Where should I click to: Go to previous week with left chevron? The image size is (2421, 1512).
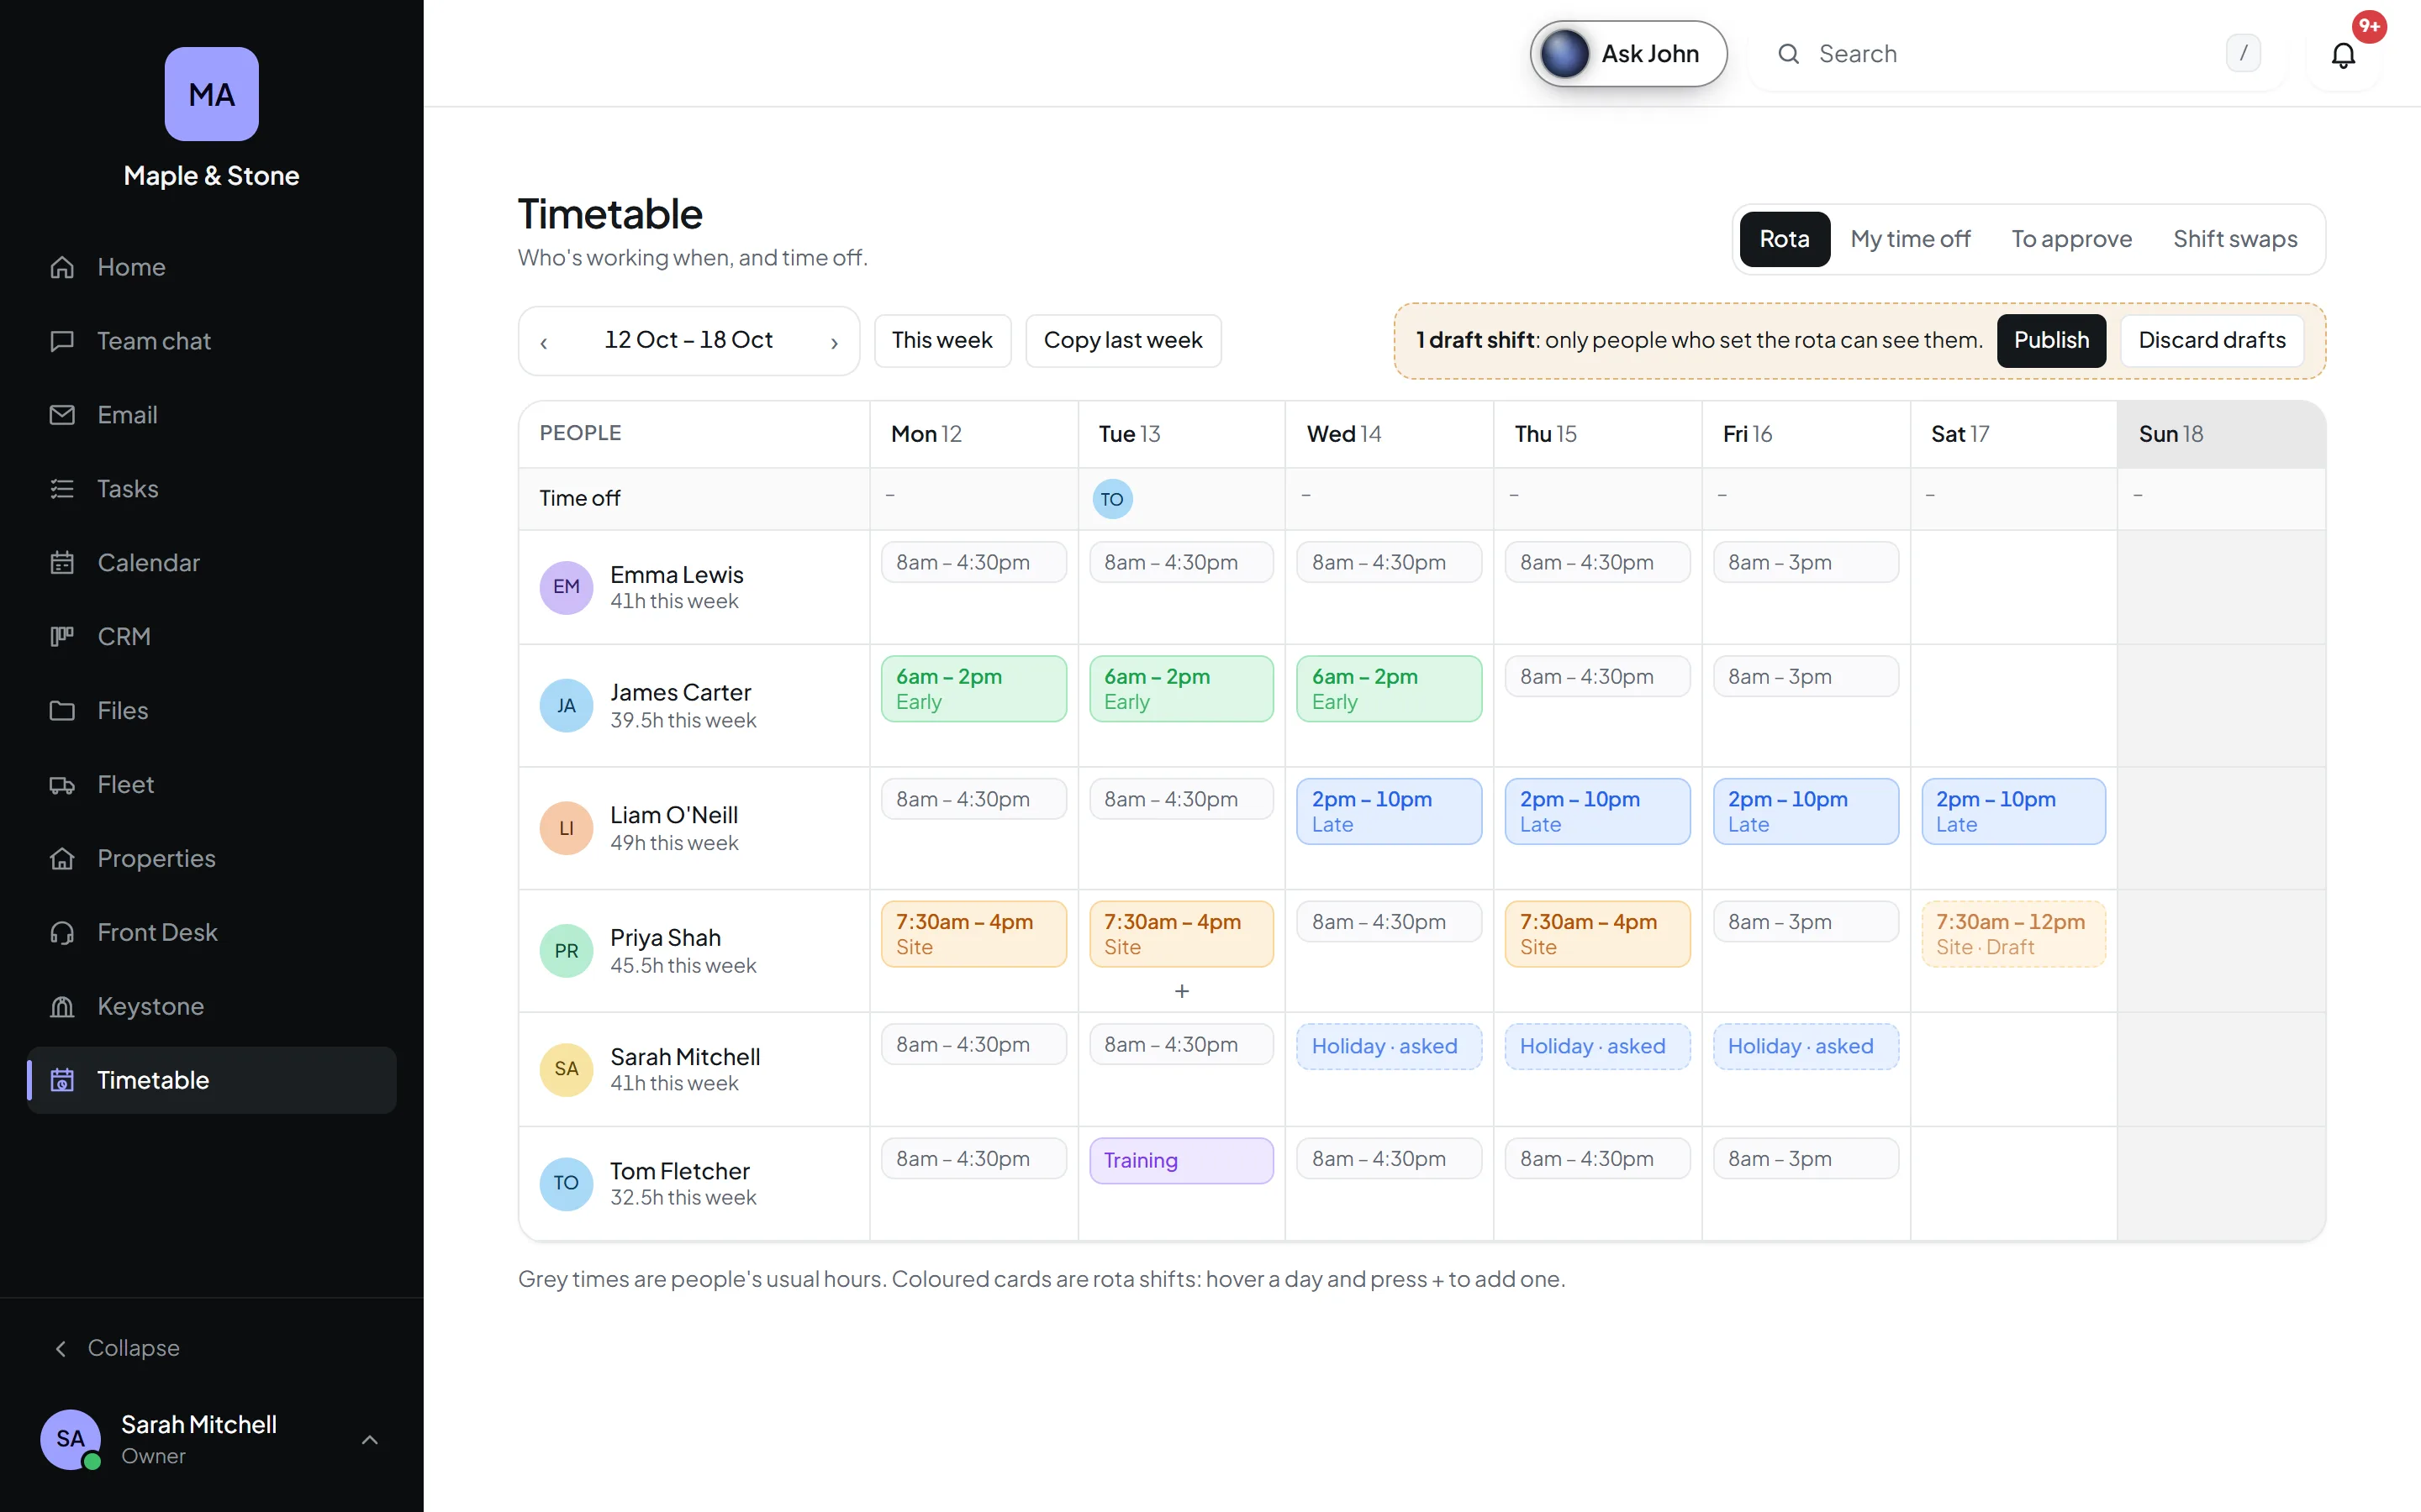(x=543, y=343)
